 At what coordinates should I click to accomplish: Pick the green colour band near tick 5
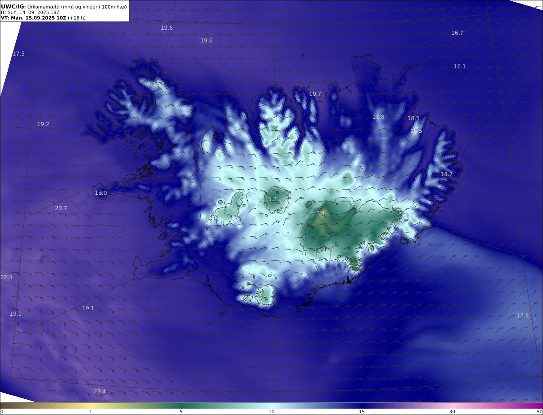181,406
